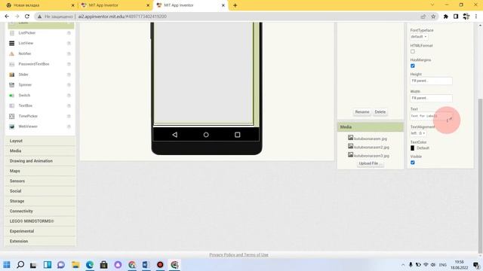Toggle the Visible checkbox
Image resolution: width=483 pixels, height=271 pixels.
(413, 163)
